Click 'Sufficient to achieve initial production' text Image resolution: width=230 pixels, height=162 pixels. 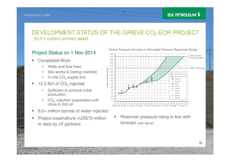point(70,92)
